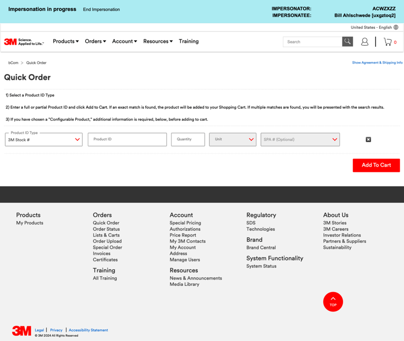Focus the Quantity input field

[x=188, y=139]
